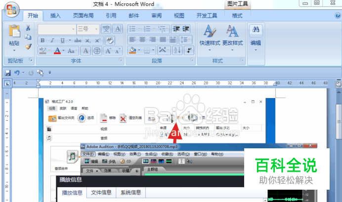Apply numbered list
Screen dimensions: 342x202
[147, 29]
